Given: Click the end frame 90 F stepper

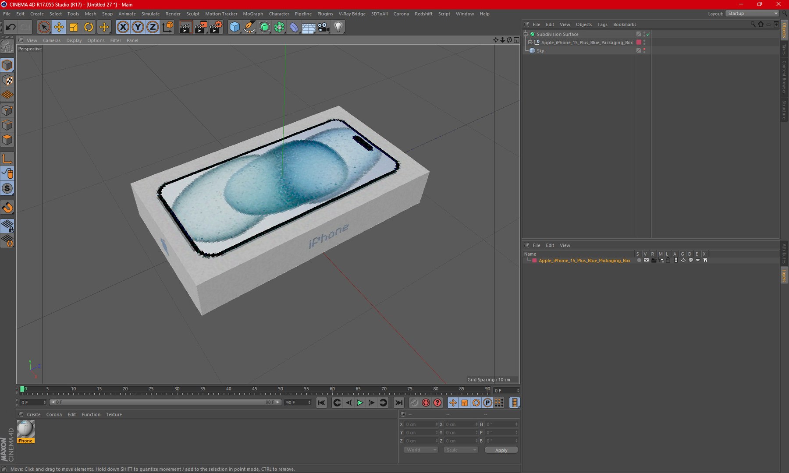Looking at the screenshot, I should point(309,402).
